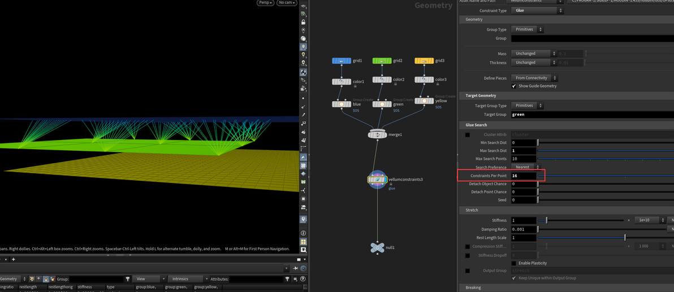Click the plus button to add tab
Viewport: 674px width, 292px height.
[14, 259]
